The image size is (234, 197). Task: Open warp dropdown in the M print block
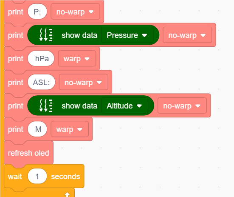[70, 129]
